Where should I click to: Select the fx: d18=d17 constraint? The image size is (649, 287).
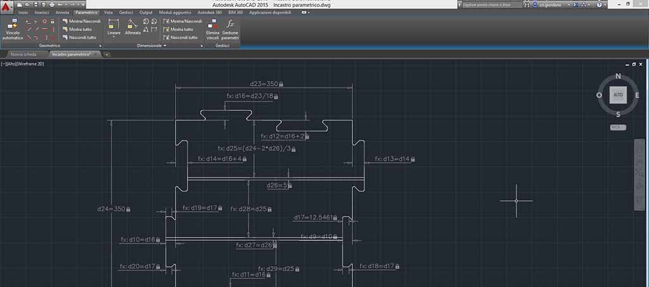[x=380, y=266]
